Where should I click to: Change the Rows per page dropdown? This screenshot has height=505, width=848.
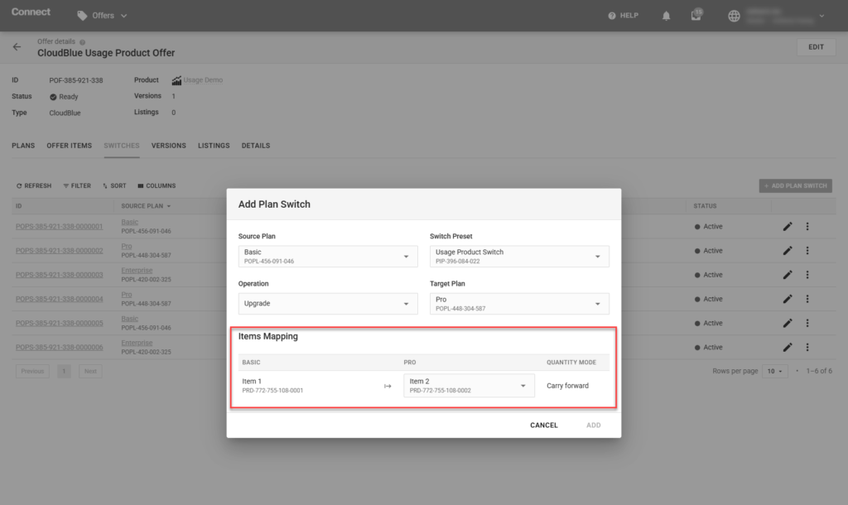[x=775, y=372]
